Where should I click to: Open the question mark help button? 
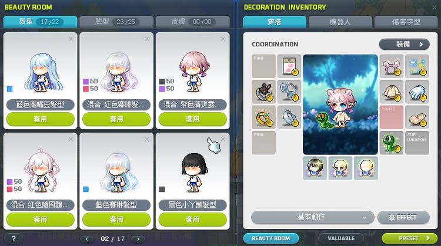(x=14, y=239)
